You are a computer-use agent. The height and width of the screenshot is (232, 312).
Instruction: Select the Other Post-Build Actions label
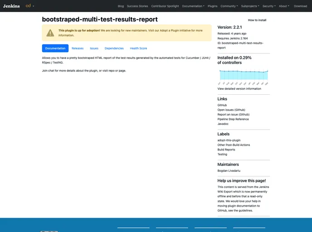(234, 145)
